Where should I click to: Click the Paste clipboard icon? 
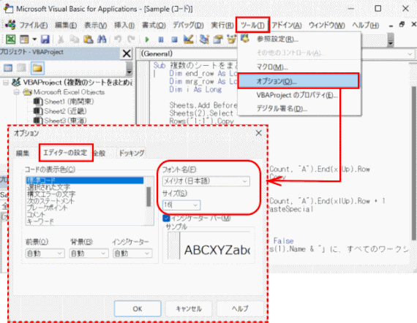[x=89, y=39]
